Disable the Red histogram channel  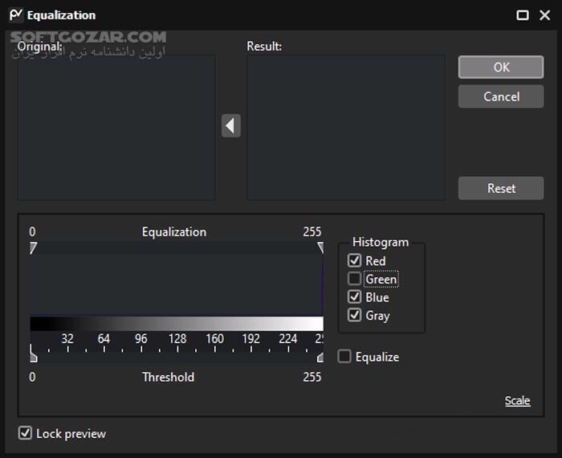(x=354, y=260)
